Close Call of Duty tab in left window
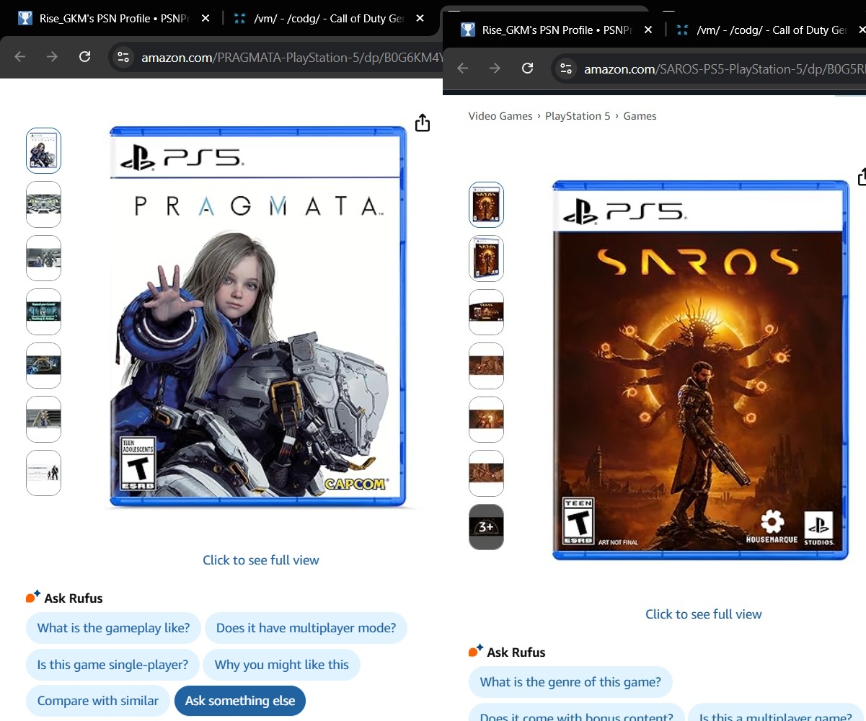This screenshot has width=866, height=721. [420, 19]
